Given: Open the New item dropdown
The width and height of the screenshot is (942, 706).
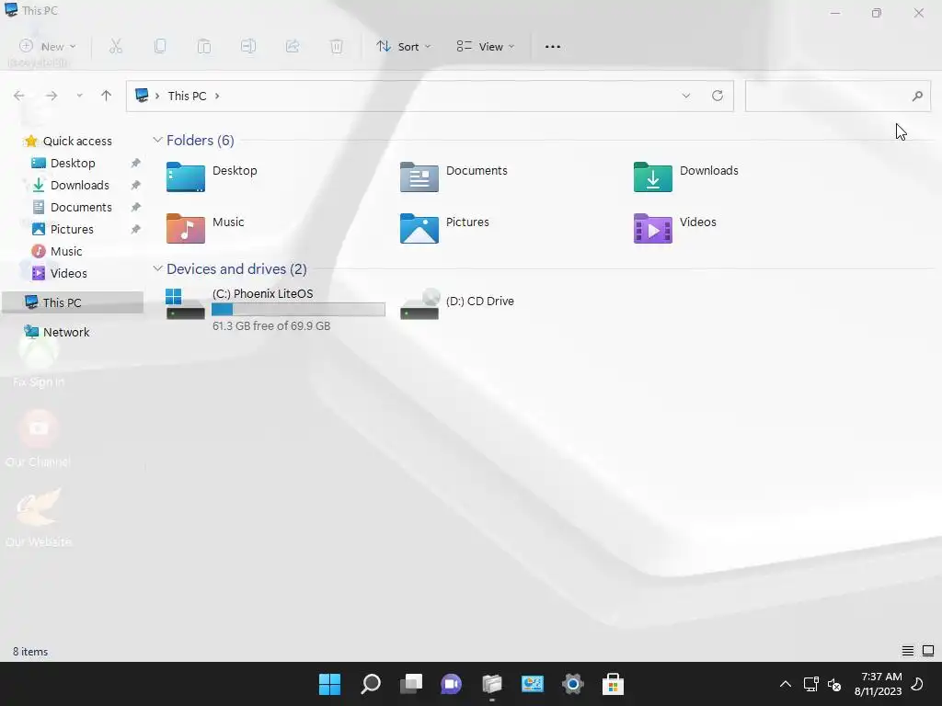Looking at the screenshot, I should tap(48, 46).
